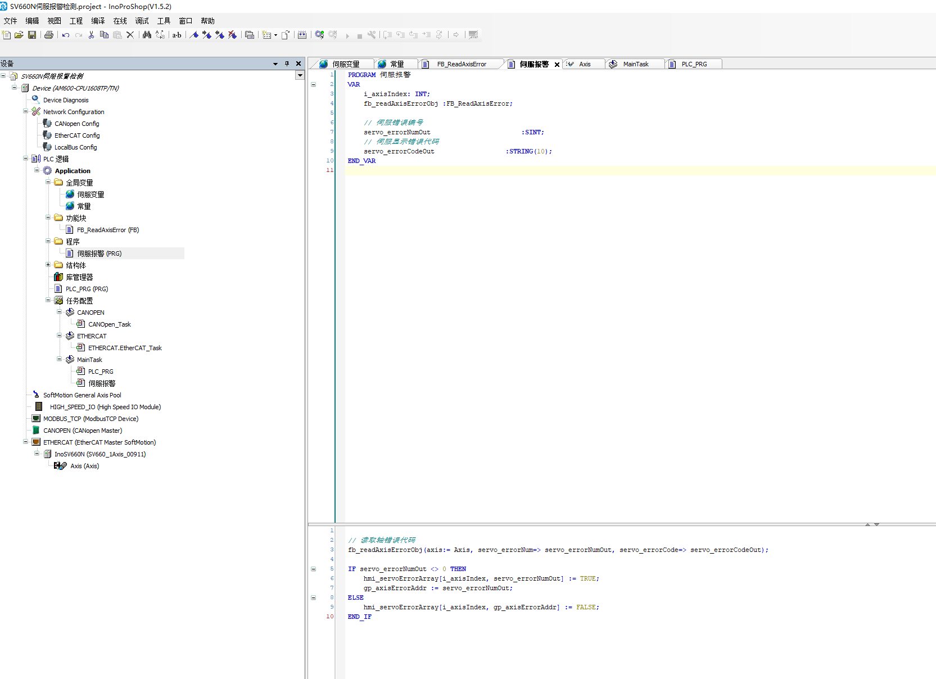Save the project with the floppy icon
936x679 pixels.
click(32, 35)
